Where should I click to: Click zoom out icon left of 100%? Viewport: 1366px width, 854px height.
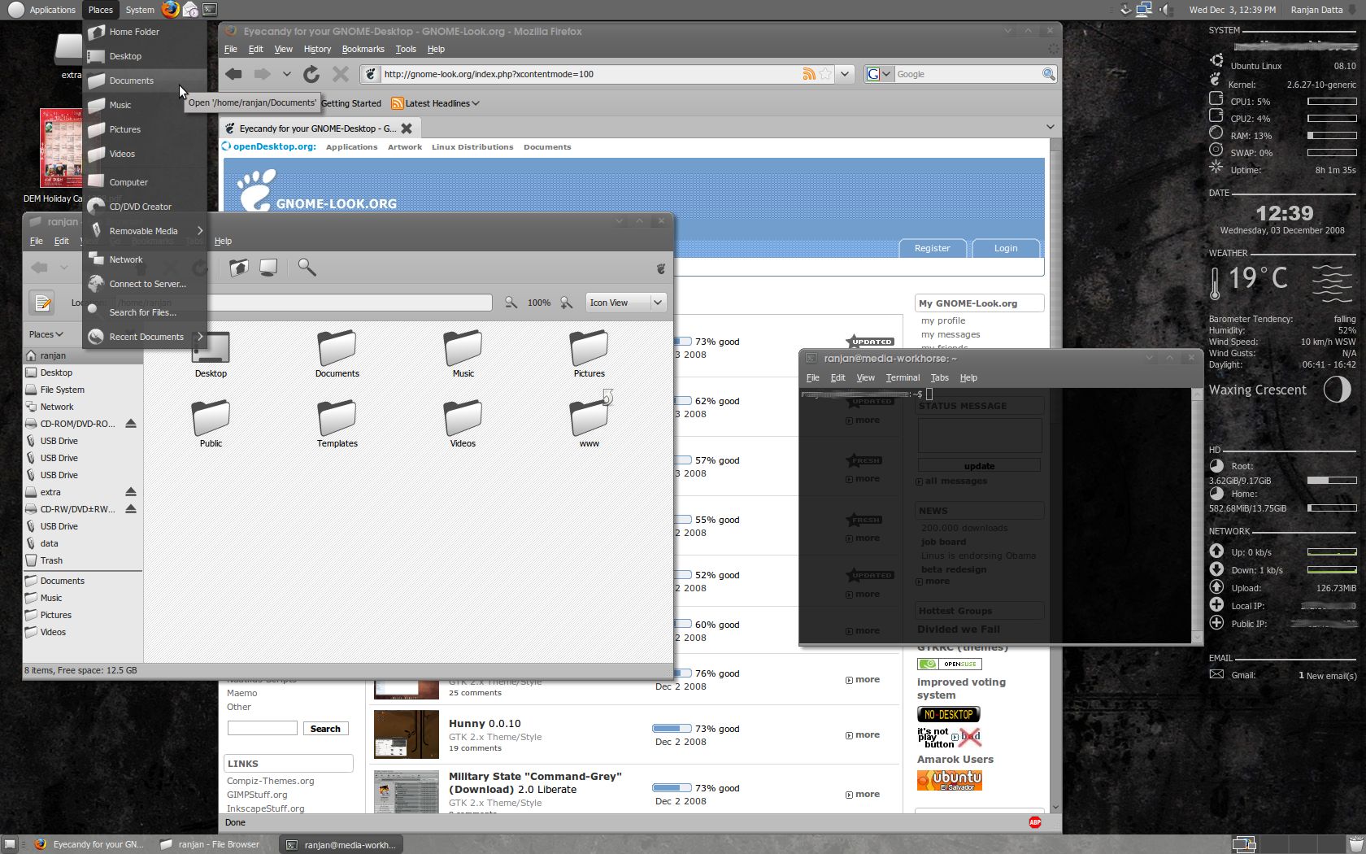coord(511,303)
